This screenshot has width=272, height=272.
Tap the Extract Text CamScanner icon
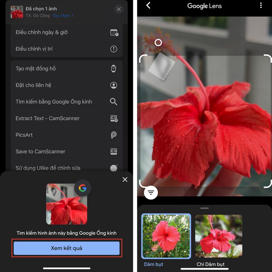(x=114, y=118)
